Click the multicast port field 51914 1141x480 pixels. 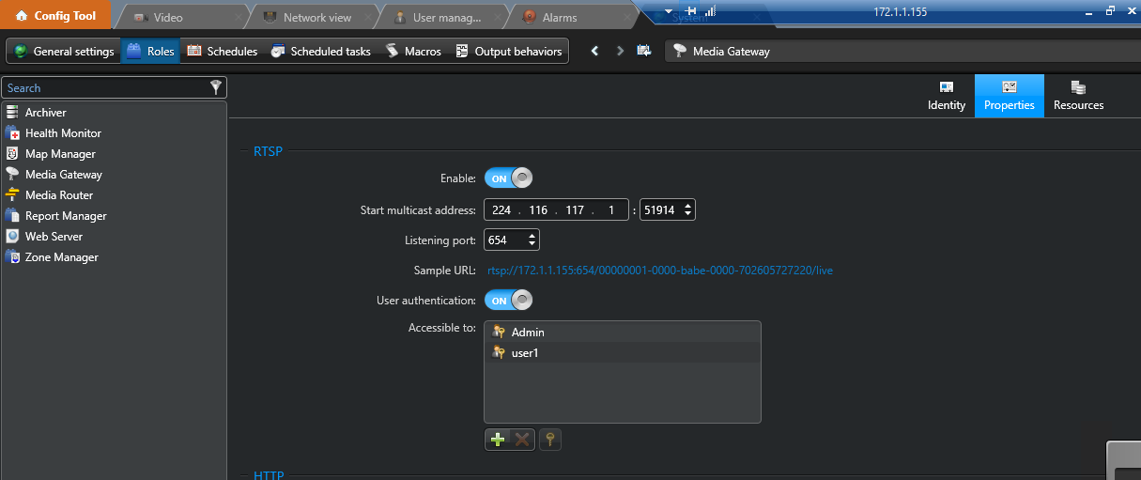[x=659, y=210]
